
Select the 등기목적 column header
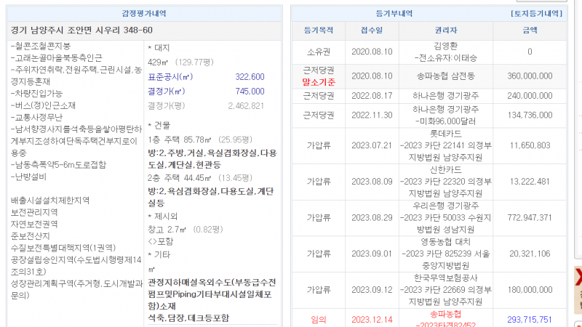pos(318,30)
